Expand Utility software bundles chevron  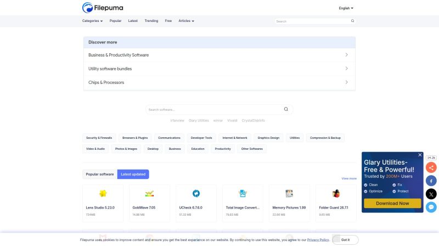[347, 69]
